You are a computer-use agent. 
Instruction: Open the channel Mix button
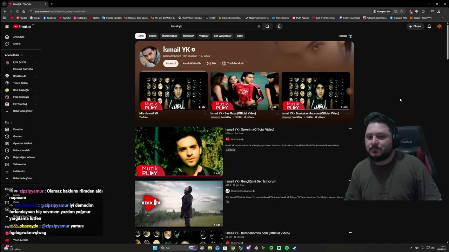[212, 63]
